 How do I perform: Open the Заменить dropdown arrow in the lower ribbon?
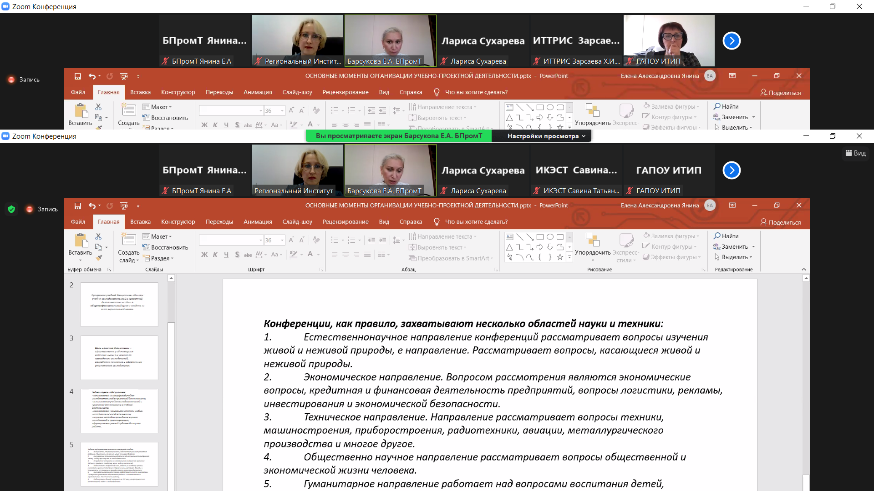pyautogui.click(x=753, y=247)
